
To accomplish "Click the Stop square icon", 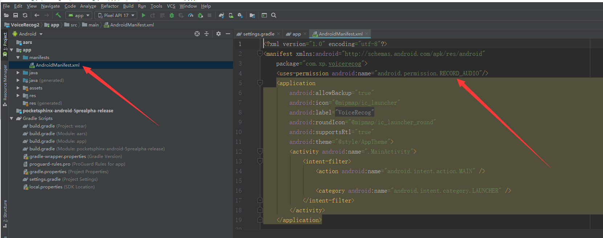I will (209, 15).
